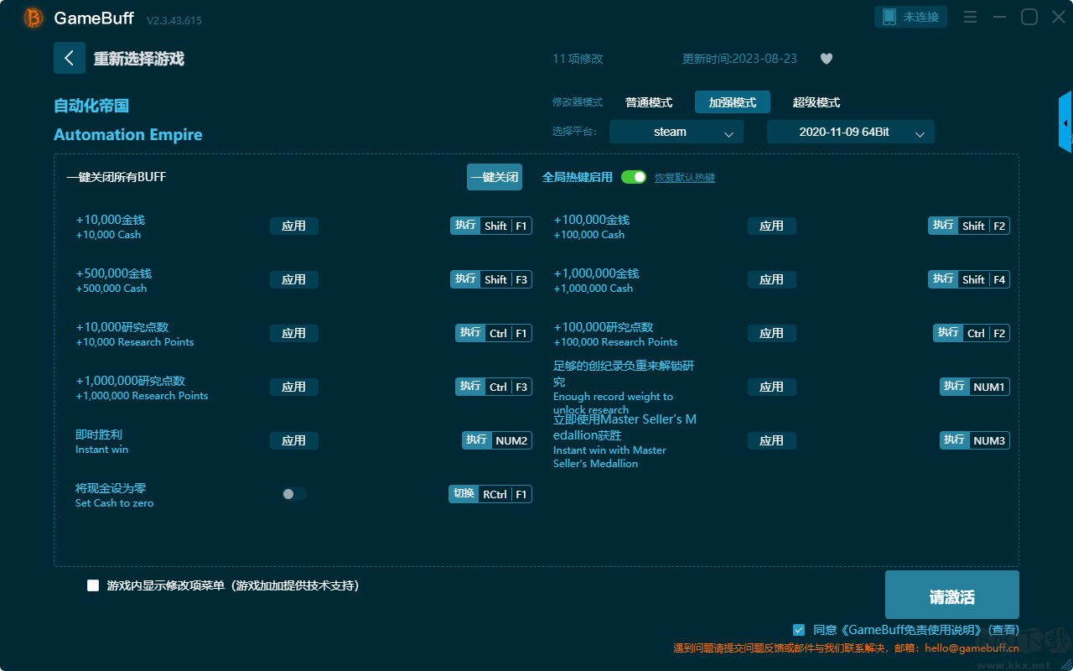Viewport: 1073px width, 671px height.
Task: Open the 查看 disclaimer link
Action: click(x=1003, y=630)
